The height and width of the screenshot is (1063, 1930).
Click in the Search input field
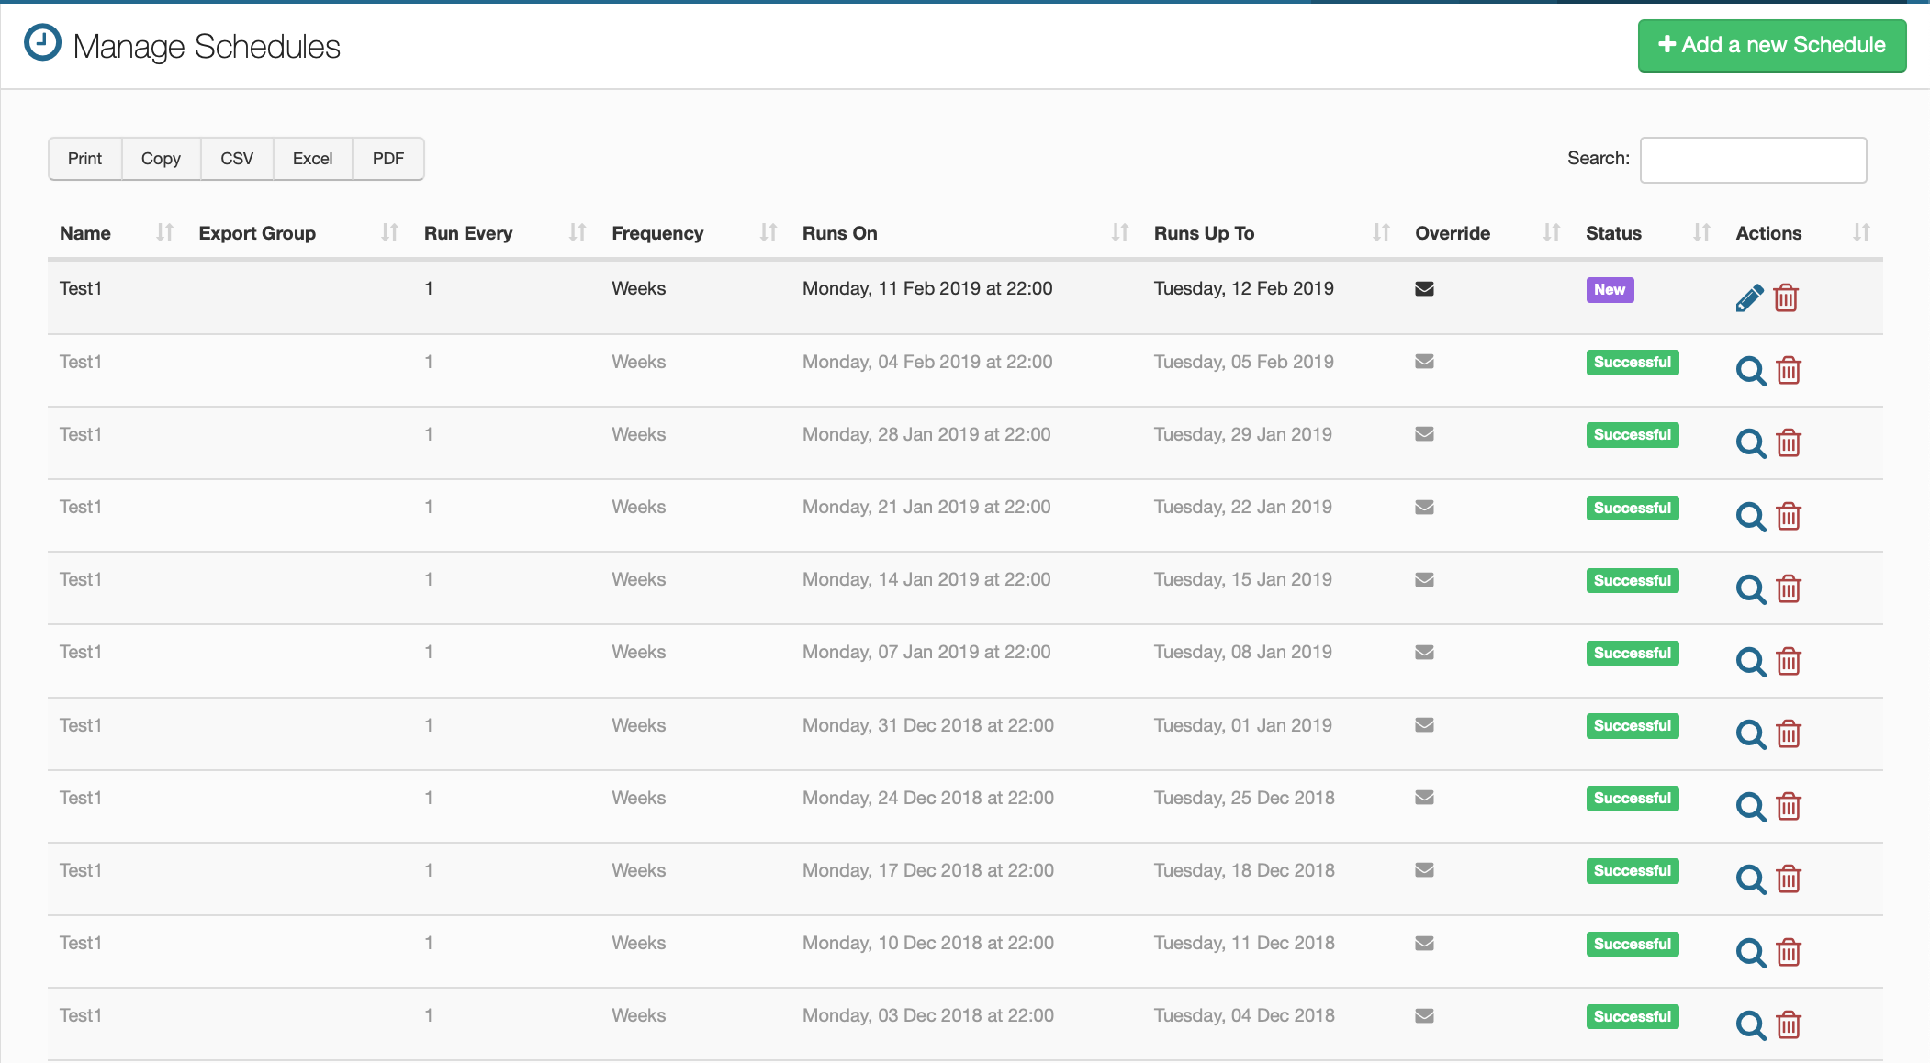pyautogui.click(x=1753, y=160)
